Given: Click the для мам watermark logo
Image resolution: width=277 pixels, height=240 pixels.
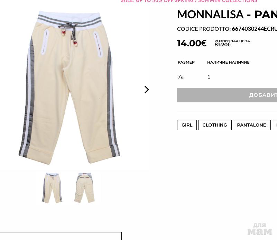Looking at the screenshot, I should pyautogui.click(x=259, y=229).
